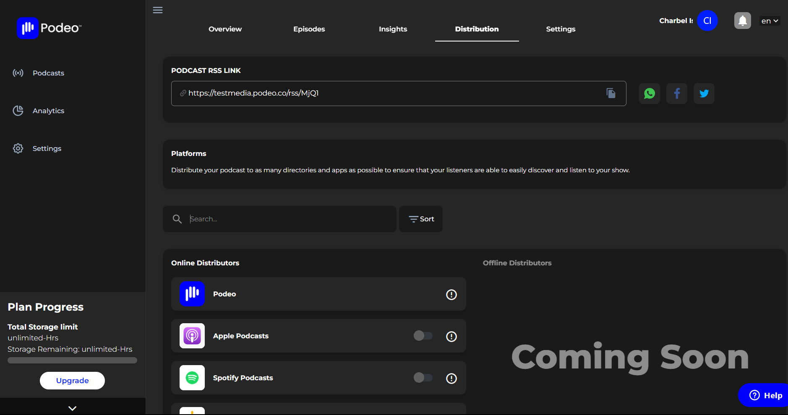This screenshot has width=788, height=415.
Task: Open Settings in the left sidebar
Action: tap(47, 148)
